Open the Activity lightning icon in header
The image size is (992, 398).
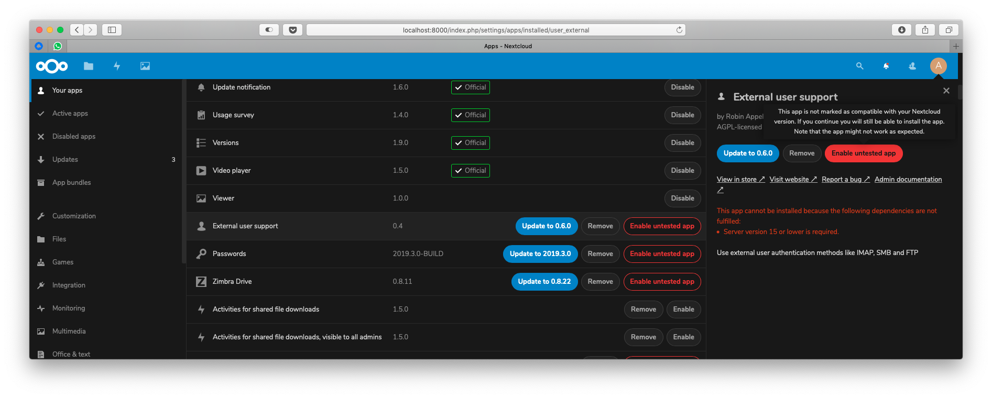tap(117, 66)
